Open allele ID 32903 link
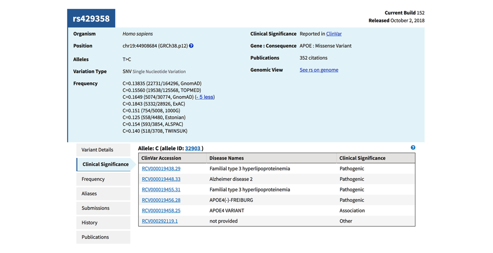This screenshot has width=493, height=253. (193, 149)
